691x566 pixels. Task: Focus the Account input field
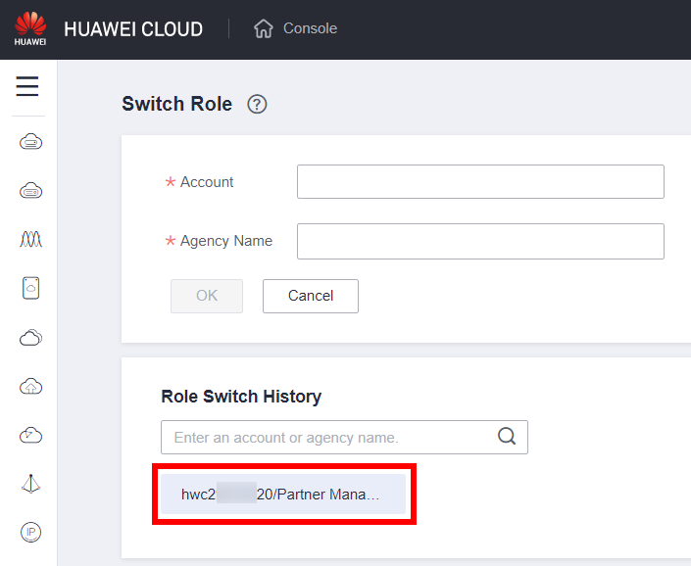click(480, 182)
